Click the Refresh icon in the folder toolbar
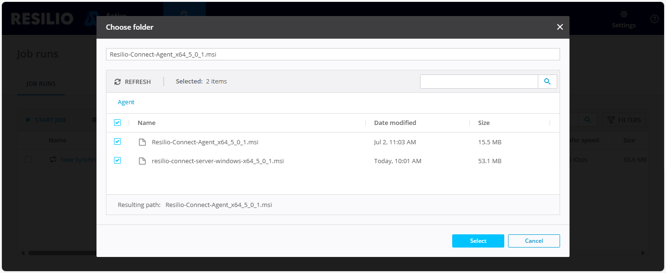This screenshot has width=666, height=273. (x=118, y=82)
